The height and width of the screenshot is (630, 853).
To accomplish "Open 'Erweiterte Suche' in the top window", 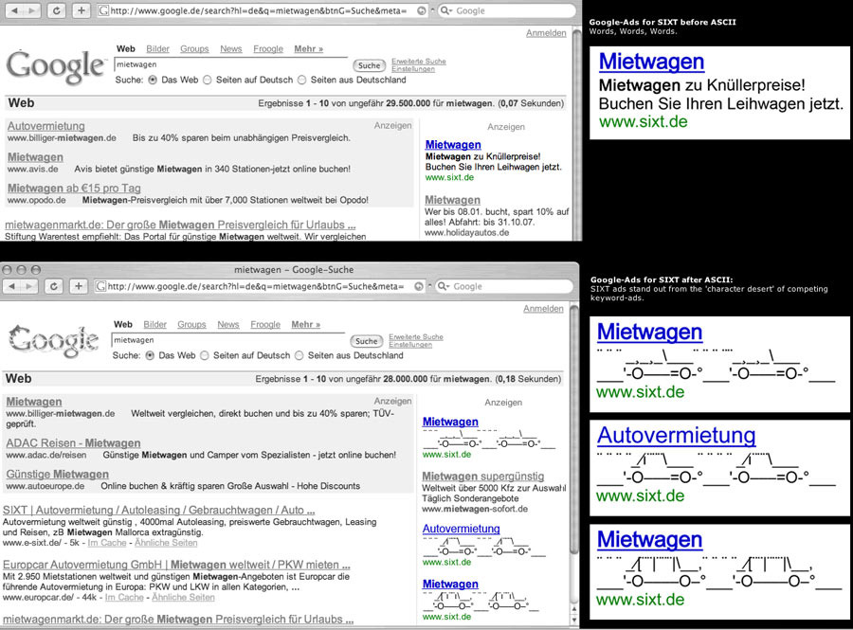I will point(419,62).
